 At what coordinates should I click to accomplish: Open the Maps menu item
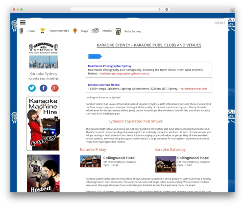[x=84, y=31]
